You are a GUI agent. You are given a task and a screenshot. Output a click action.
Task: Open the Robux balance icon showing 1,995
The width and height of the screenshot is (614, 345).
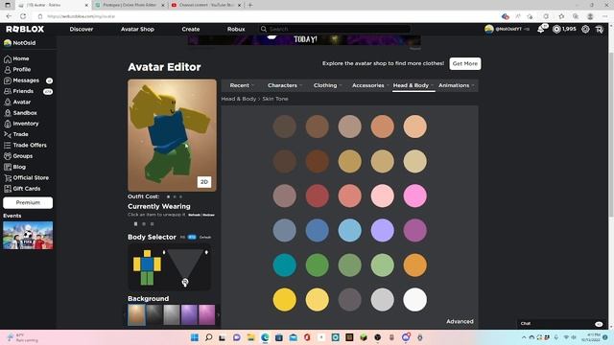(556, 29)
